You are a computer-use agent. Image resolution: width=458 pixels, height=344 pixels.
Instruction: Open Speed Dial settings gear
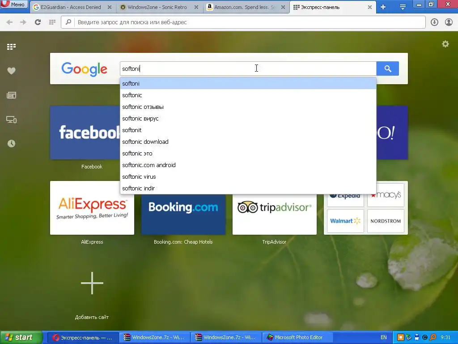[x=445, y=44]
